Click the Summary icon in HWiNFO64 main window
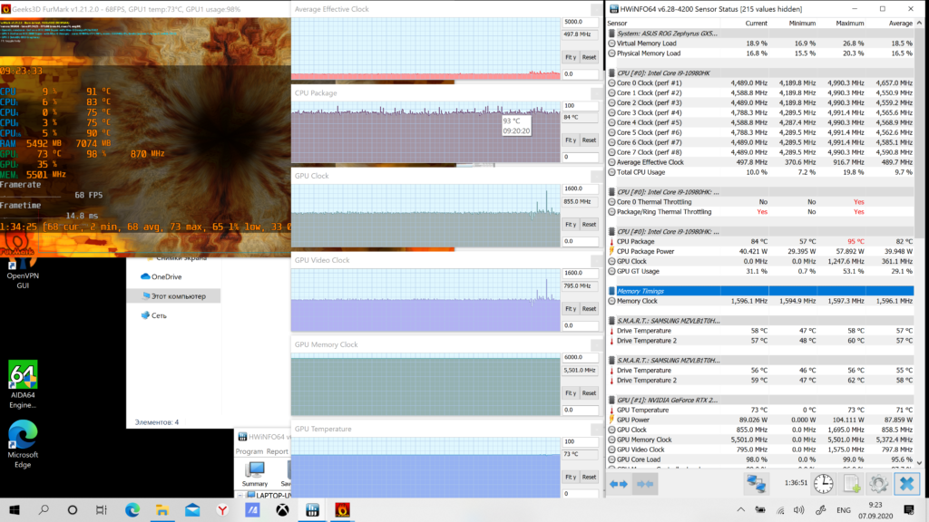 pos(255,474)
